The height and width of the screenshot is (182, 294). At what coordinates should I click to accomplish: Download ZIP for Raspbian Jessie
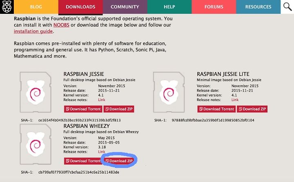pyautogui.click(x=119, y=109)
